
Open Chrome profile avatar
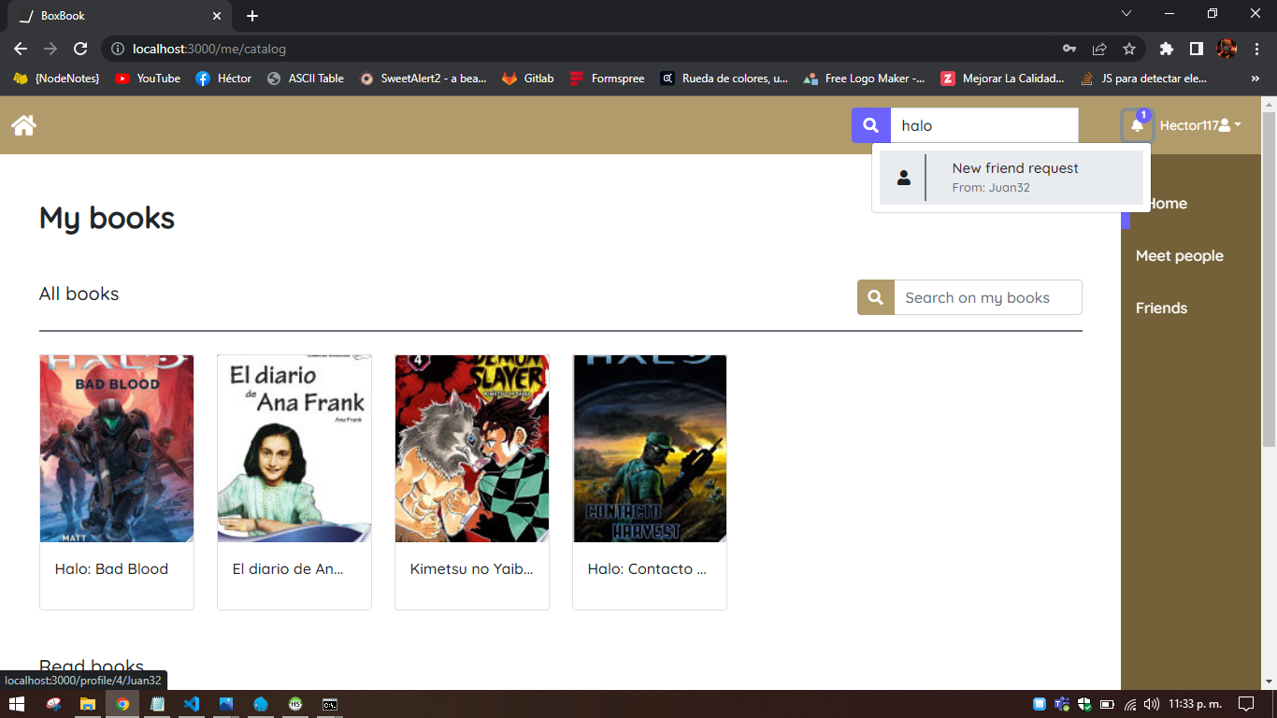click(x=1227, y=49)
